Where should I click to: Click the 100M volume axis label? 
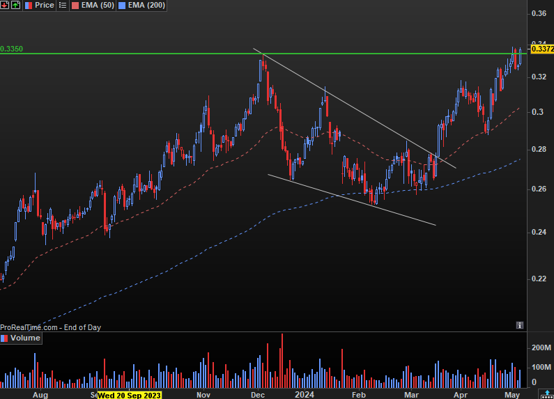[x=541, y=367]
